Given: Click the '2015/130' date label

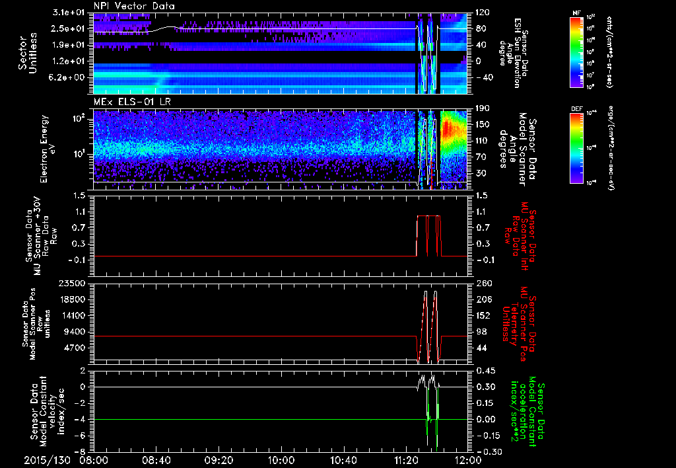Looking at the screenshot, I should (x=47, y=460).
